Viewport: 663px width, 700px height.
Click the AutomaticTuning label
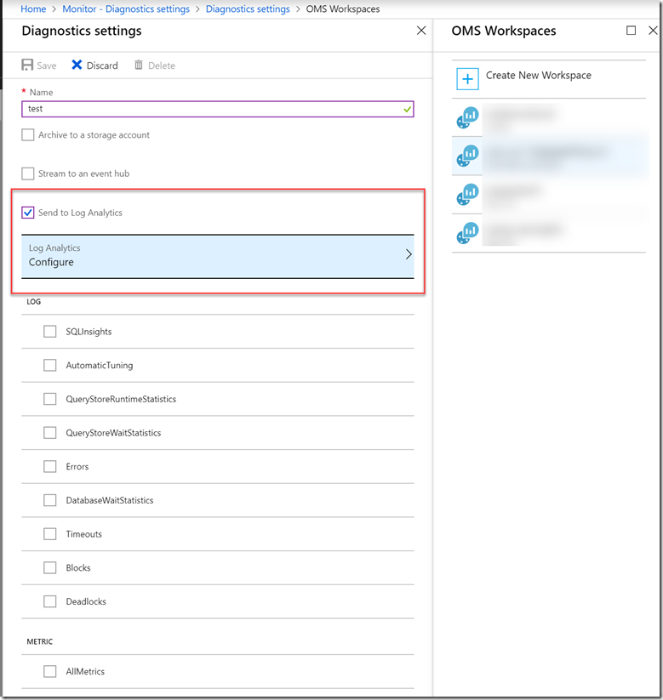(x=100, y=365)
